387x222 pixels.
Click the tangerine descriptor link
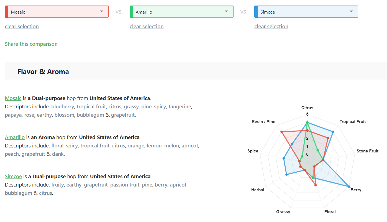[180, 107]
